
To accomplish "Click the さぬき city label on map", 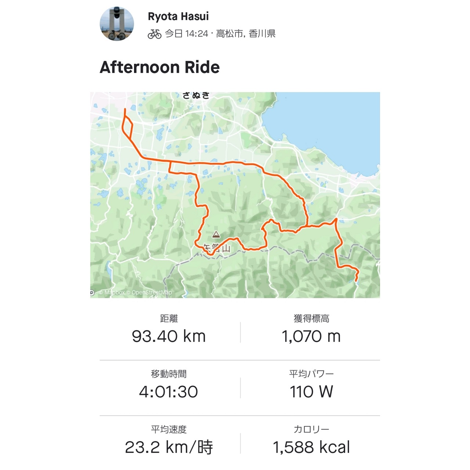I will click(x=196, y=95).
